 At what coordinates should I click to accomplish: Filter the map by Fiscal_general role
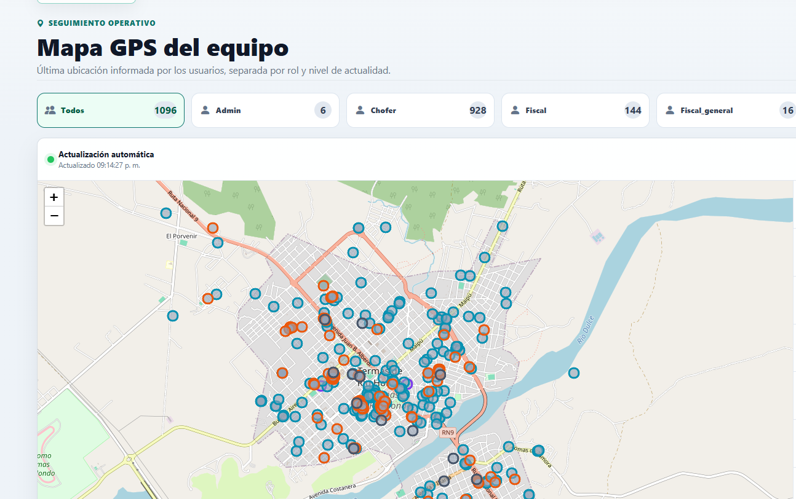[726, 111]
